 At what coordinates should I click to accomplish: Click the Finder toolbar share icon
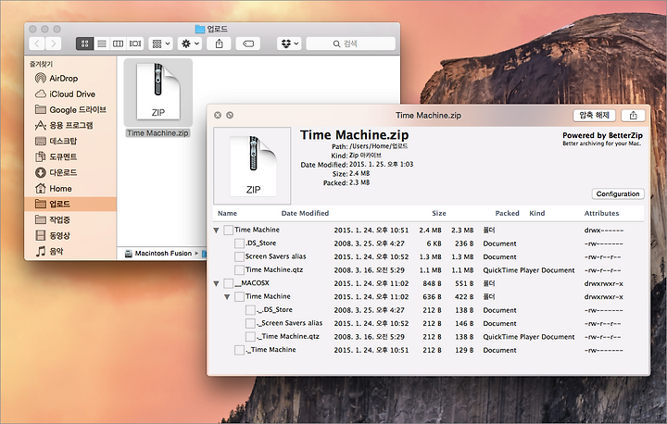pyautogui.click(x=219, y=44)
